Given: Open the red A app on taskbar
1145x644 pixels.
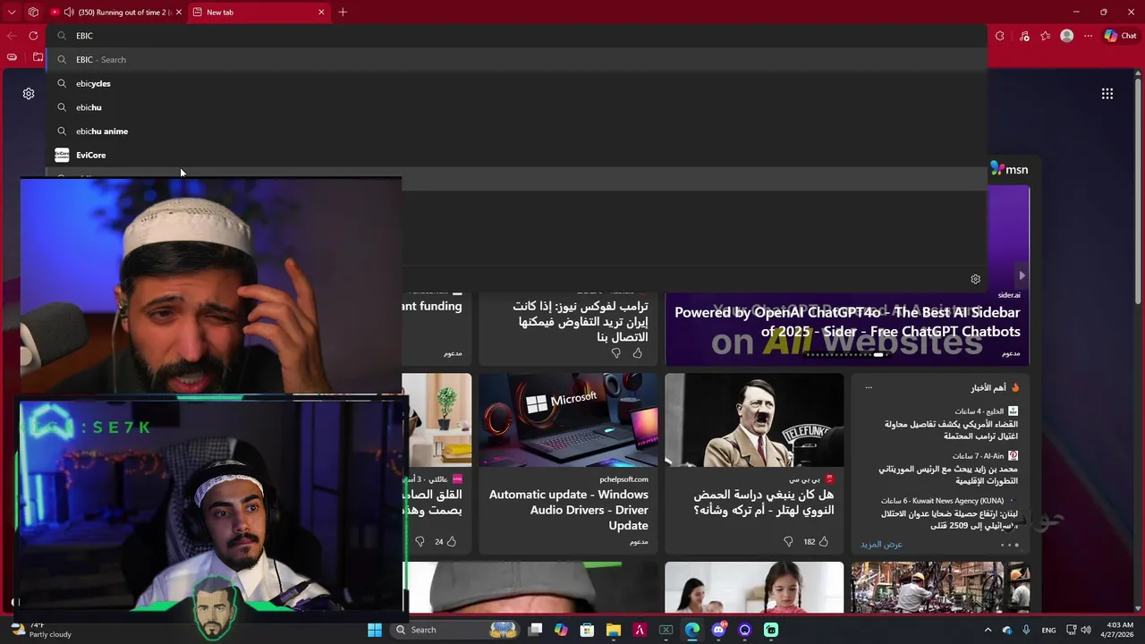Looking at the screenshot, I should click(x=640, y=630).
